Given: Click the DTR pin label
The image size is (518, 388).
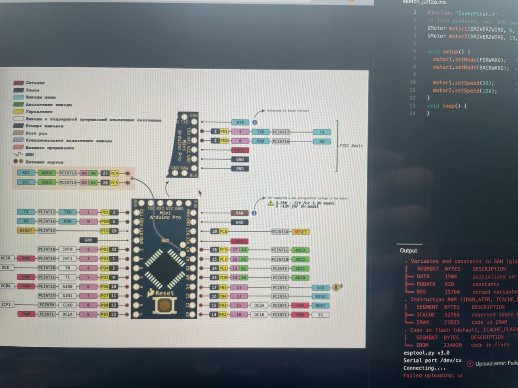Looking at the screenshot, I should click(240, 122).
